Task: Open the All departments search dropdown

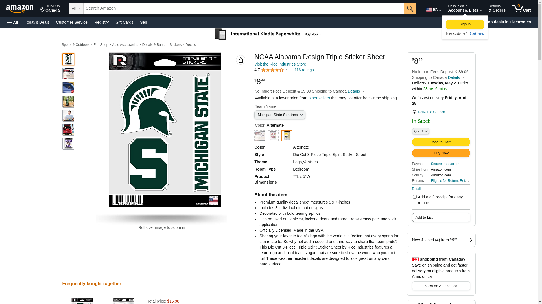Action: click(76, 8)
